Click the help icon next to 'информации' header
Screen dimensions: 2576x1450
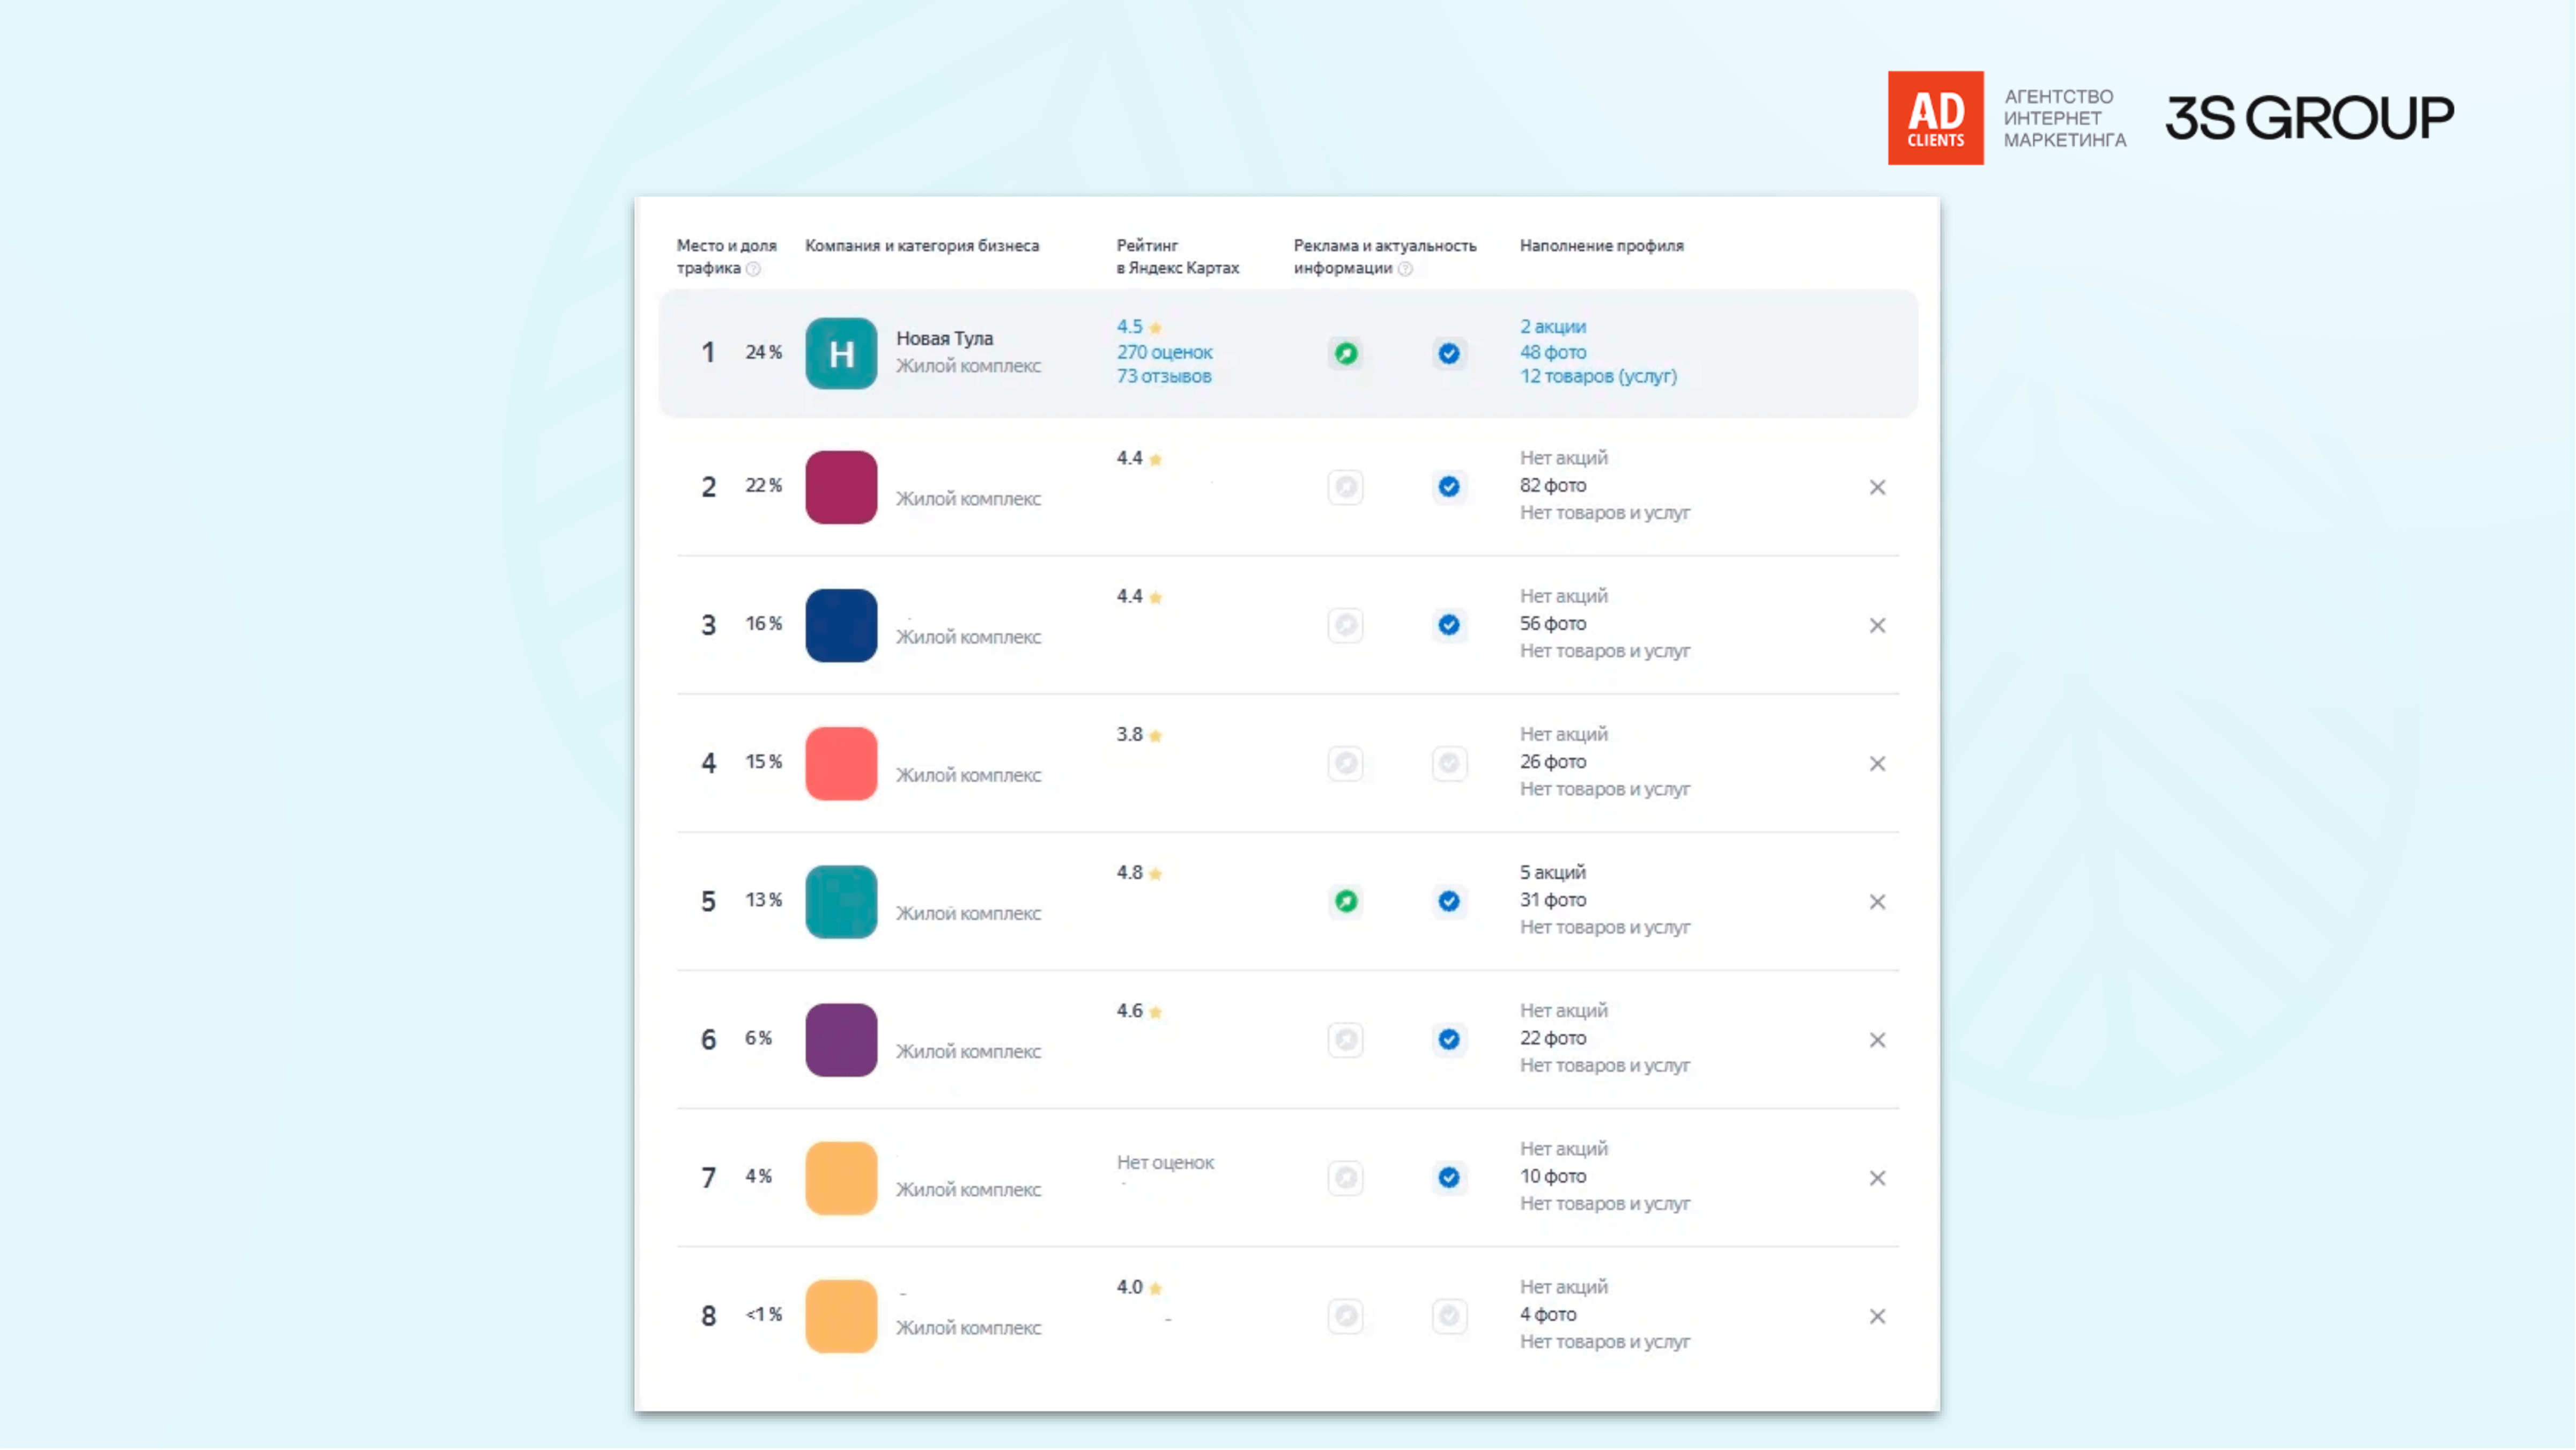[1405, 269]
